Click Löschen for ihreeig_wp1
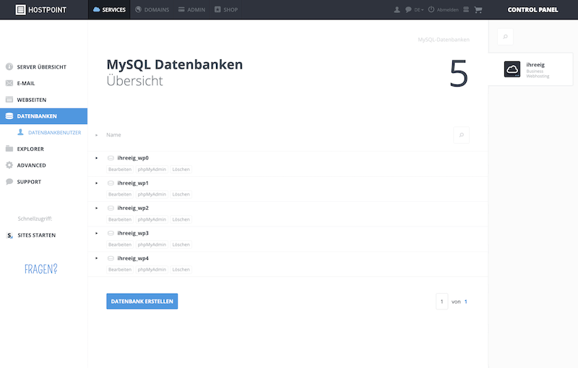 tap(181, 194)
